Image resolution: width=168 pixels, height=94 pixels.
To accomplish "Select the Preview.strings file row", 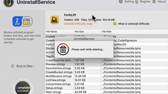I will coord(106,64).
